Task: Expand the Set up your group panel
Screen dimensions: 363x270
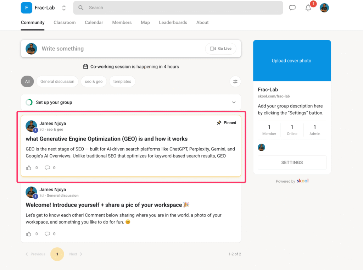Action: [234, 103]
